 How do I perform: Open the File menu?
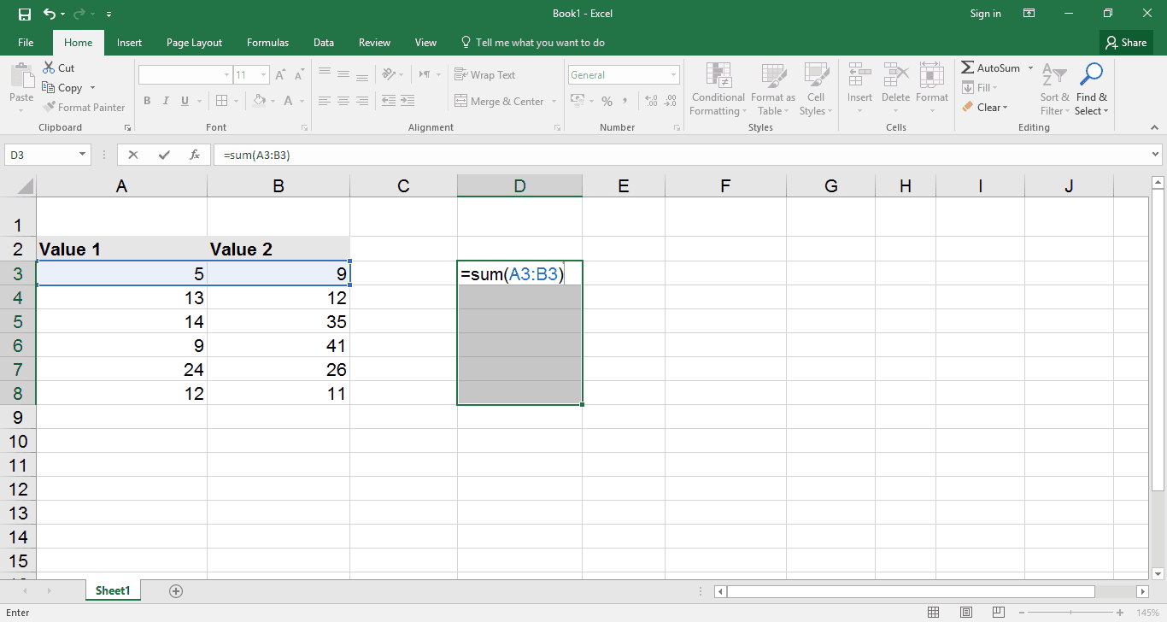[x=26, y=43]
